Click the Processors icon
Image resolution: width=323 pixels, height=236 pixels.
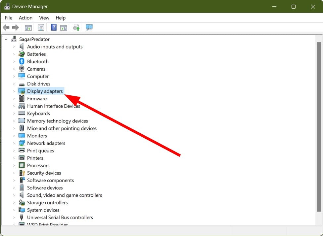[22, 165]
